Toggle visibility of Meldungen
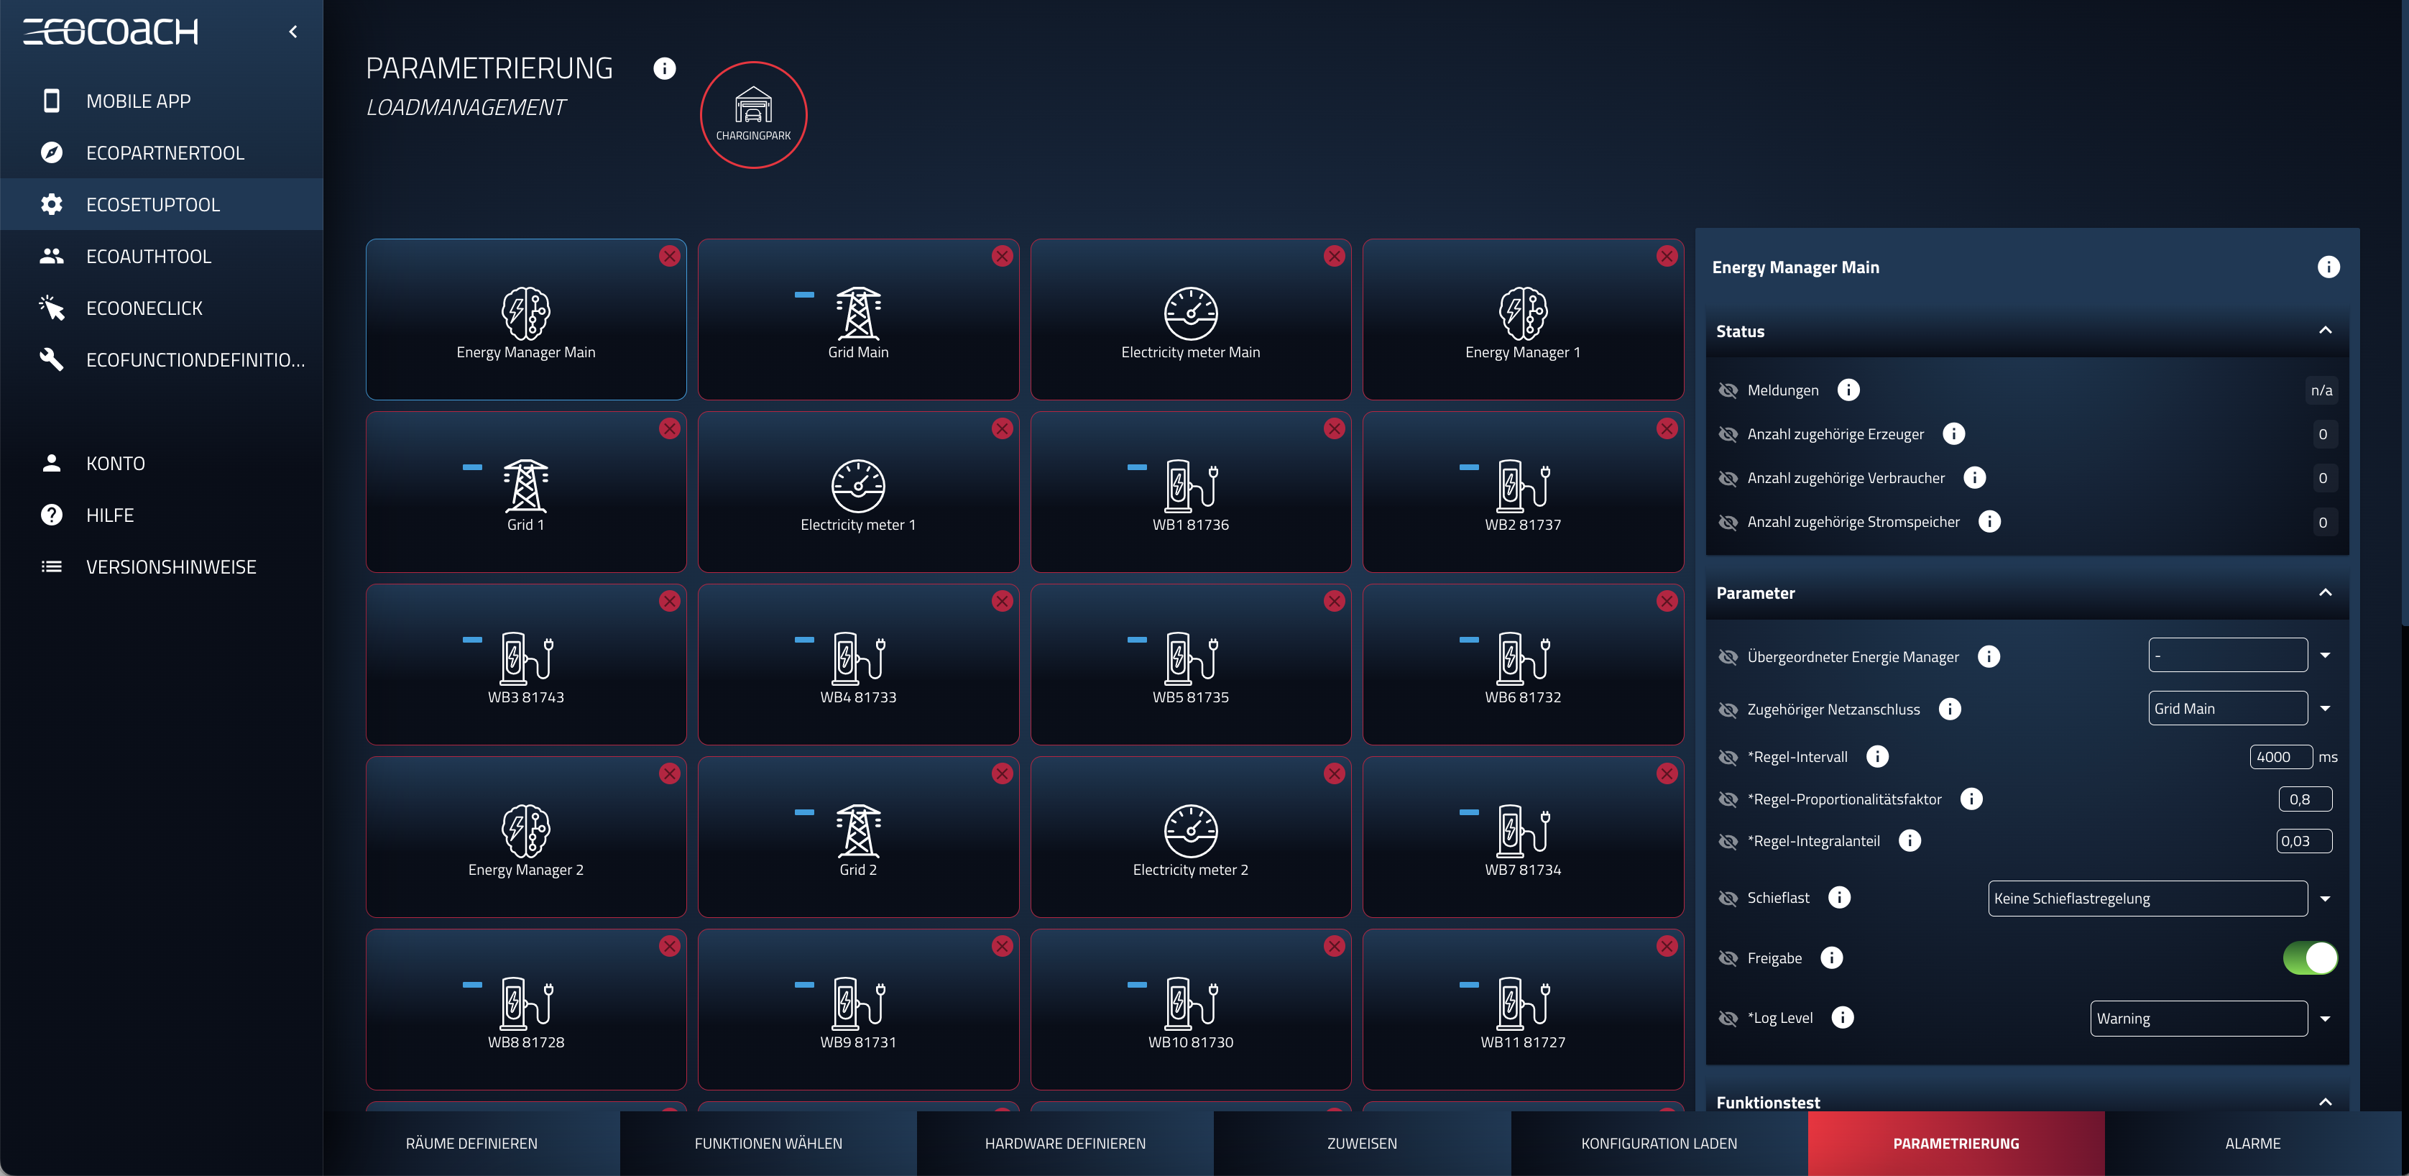 1728,391
